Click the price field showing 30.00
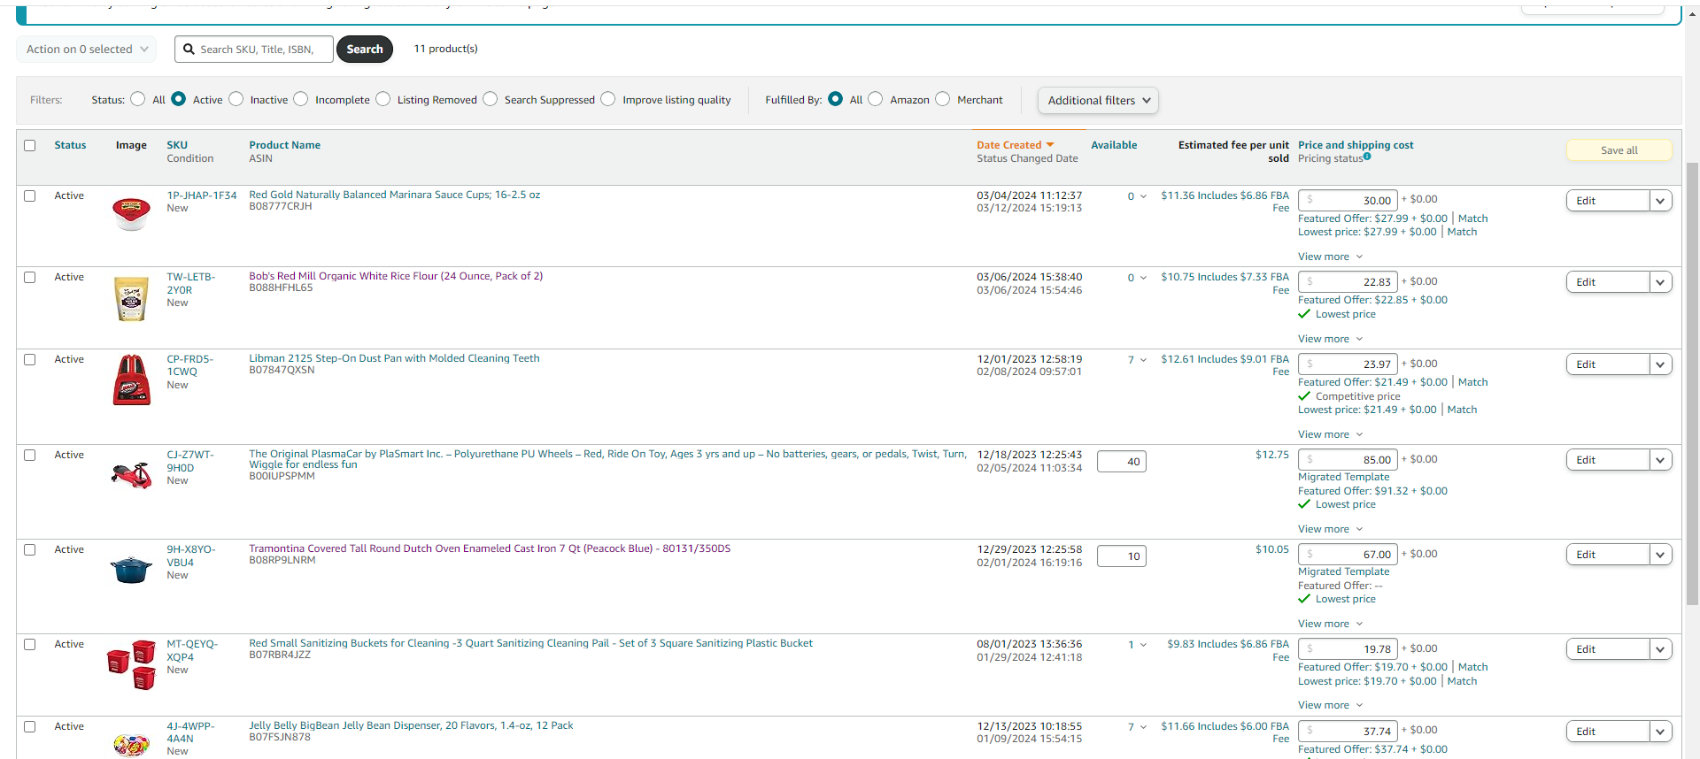Image resolution: width=1700 pixels, height=759 pixels. (x=1348, y=200)
